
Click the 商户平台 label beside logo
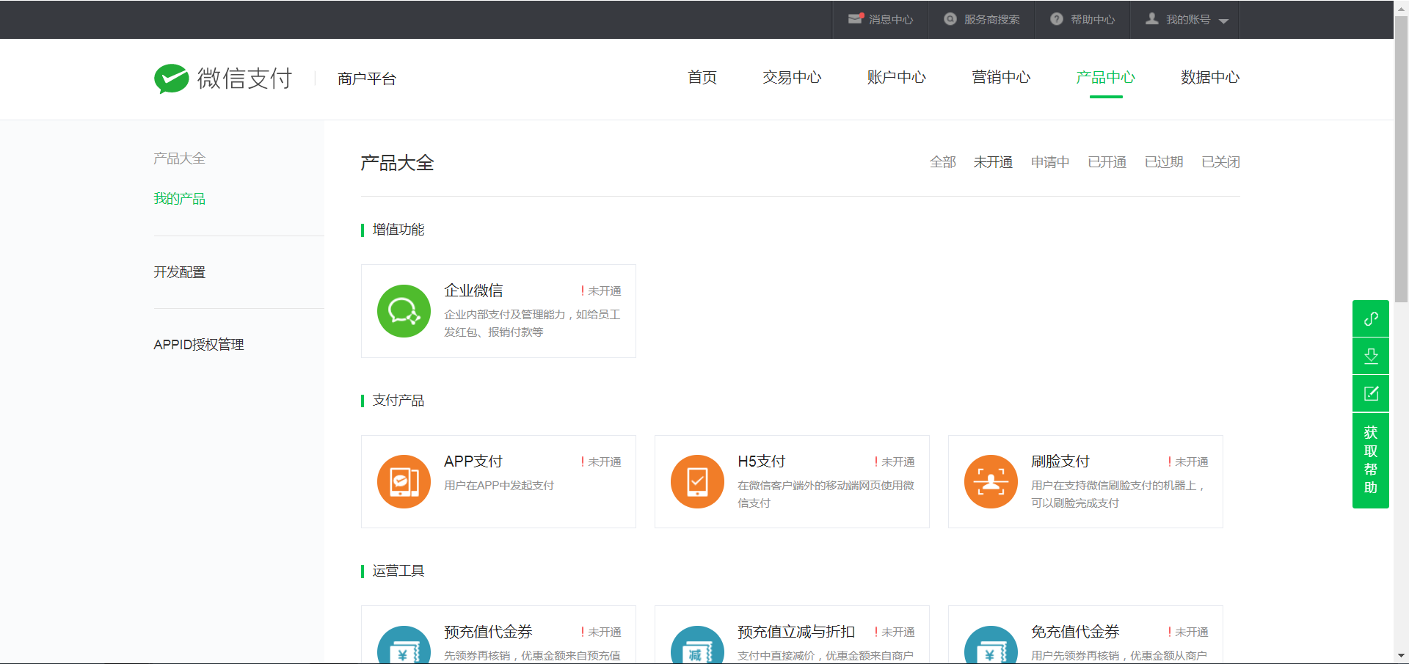(x=367, y=79)
